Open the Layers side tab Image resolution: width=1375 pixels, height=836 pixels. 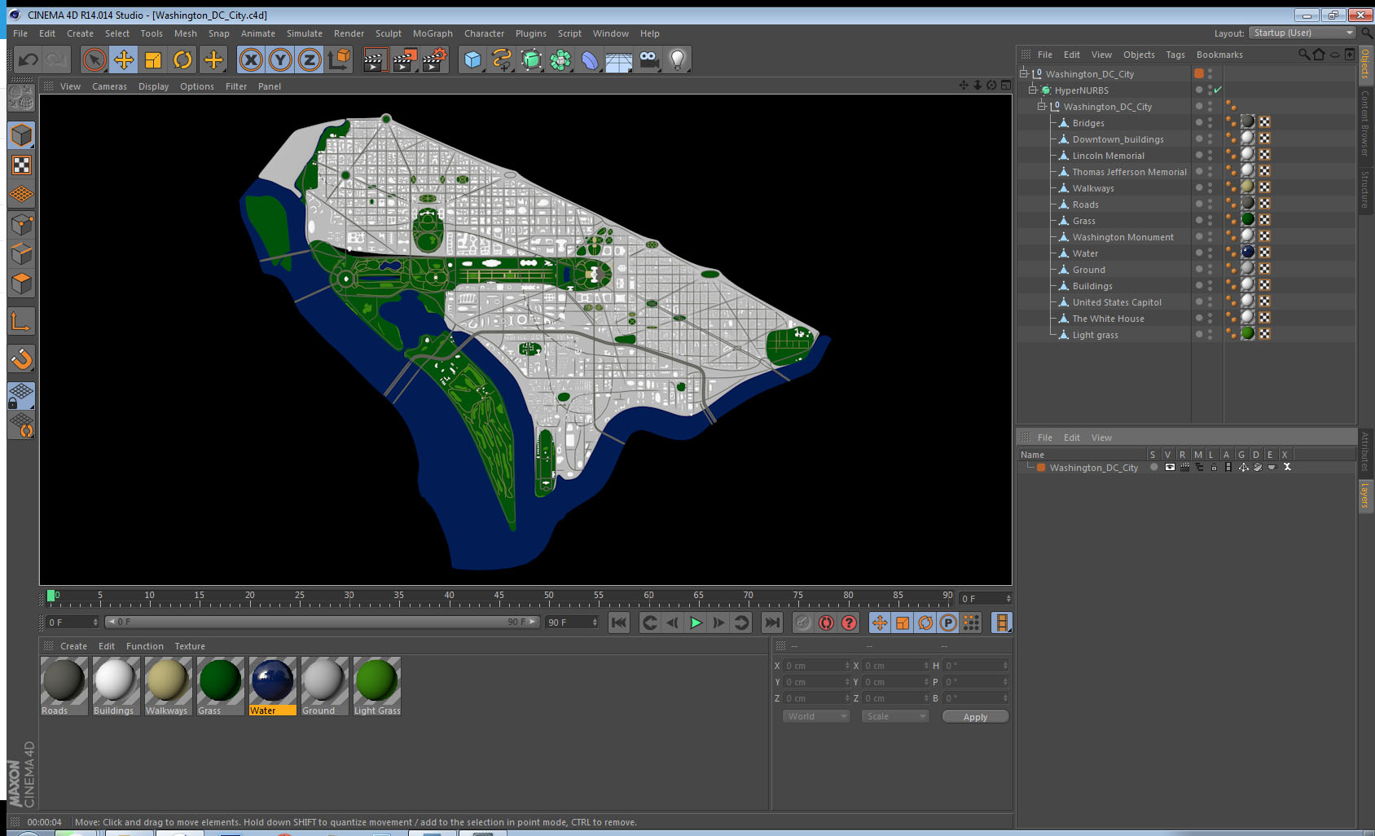pyautogui.click(x=1365, y=495)
